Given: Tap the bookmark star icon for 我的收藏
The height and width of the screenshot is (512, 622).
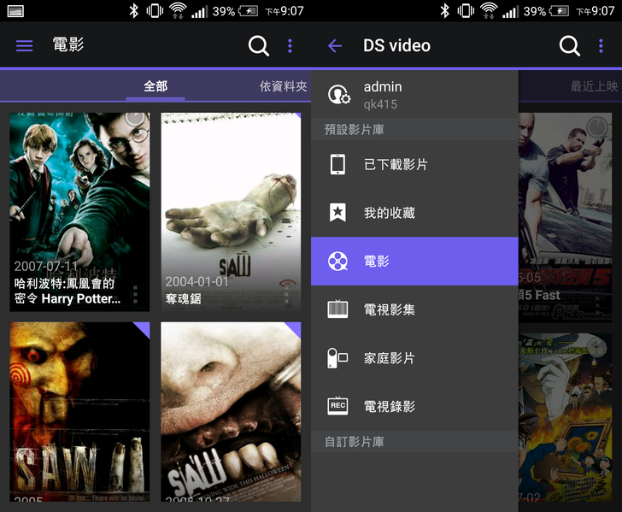Looking at the screenshot, I should pyautogui.click(x=337, y=212).
